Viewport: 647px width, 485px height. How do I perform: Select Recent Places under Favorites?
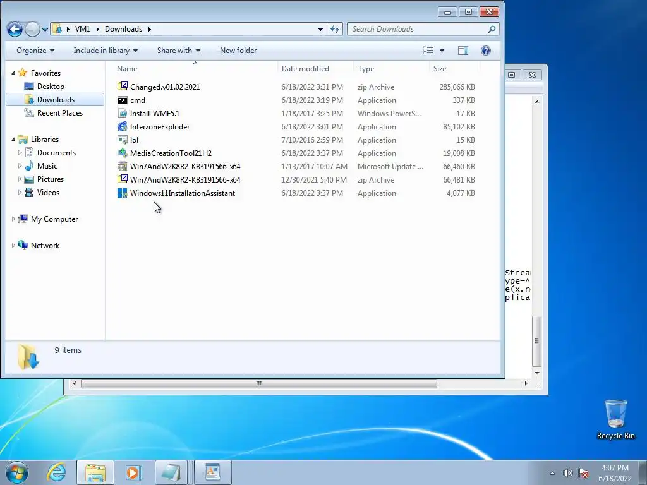click(60, 112)
